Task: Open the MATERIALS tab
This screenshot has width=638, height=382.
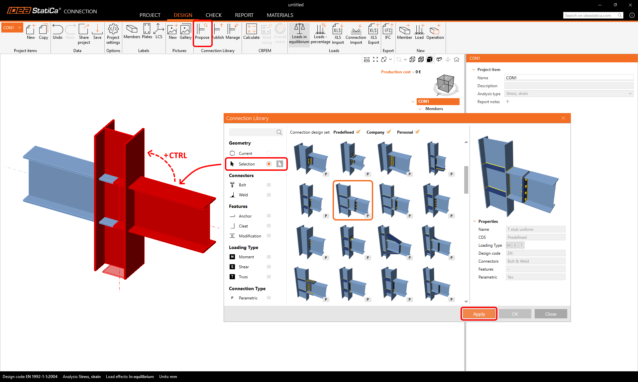Action: pyautogui.click(x=280, y=15)
